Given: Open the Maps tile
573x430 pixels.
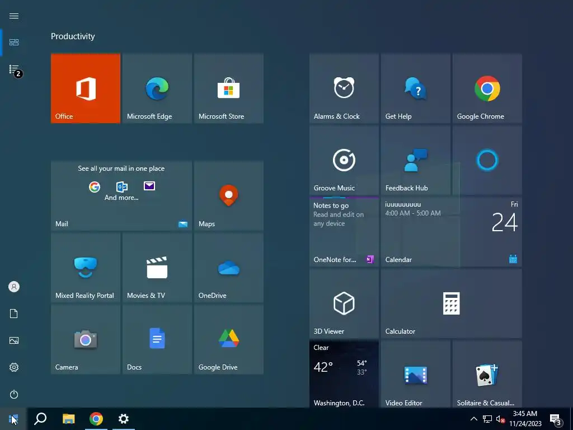Looking at the screenshot, I should click(229, 195).
